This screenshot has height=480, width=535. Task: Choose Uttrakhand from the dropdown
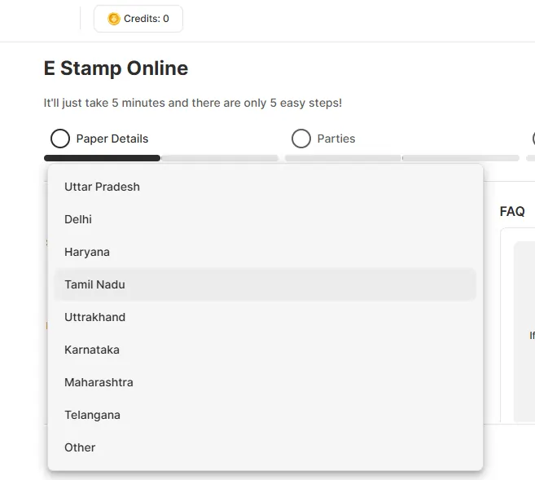point(265,317)
